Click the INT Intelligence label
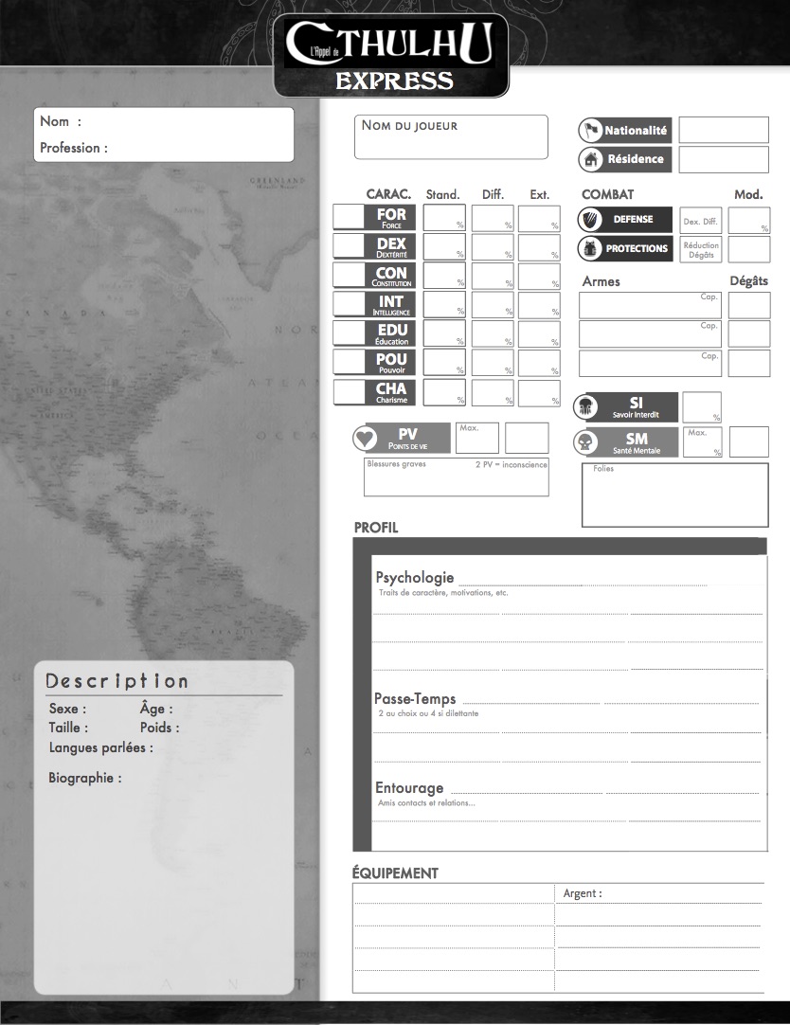The image size is (790, 1025). click(x=391, y=305)
